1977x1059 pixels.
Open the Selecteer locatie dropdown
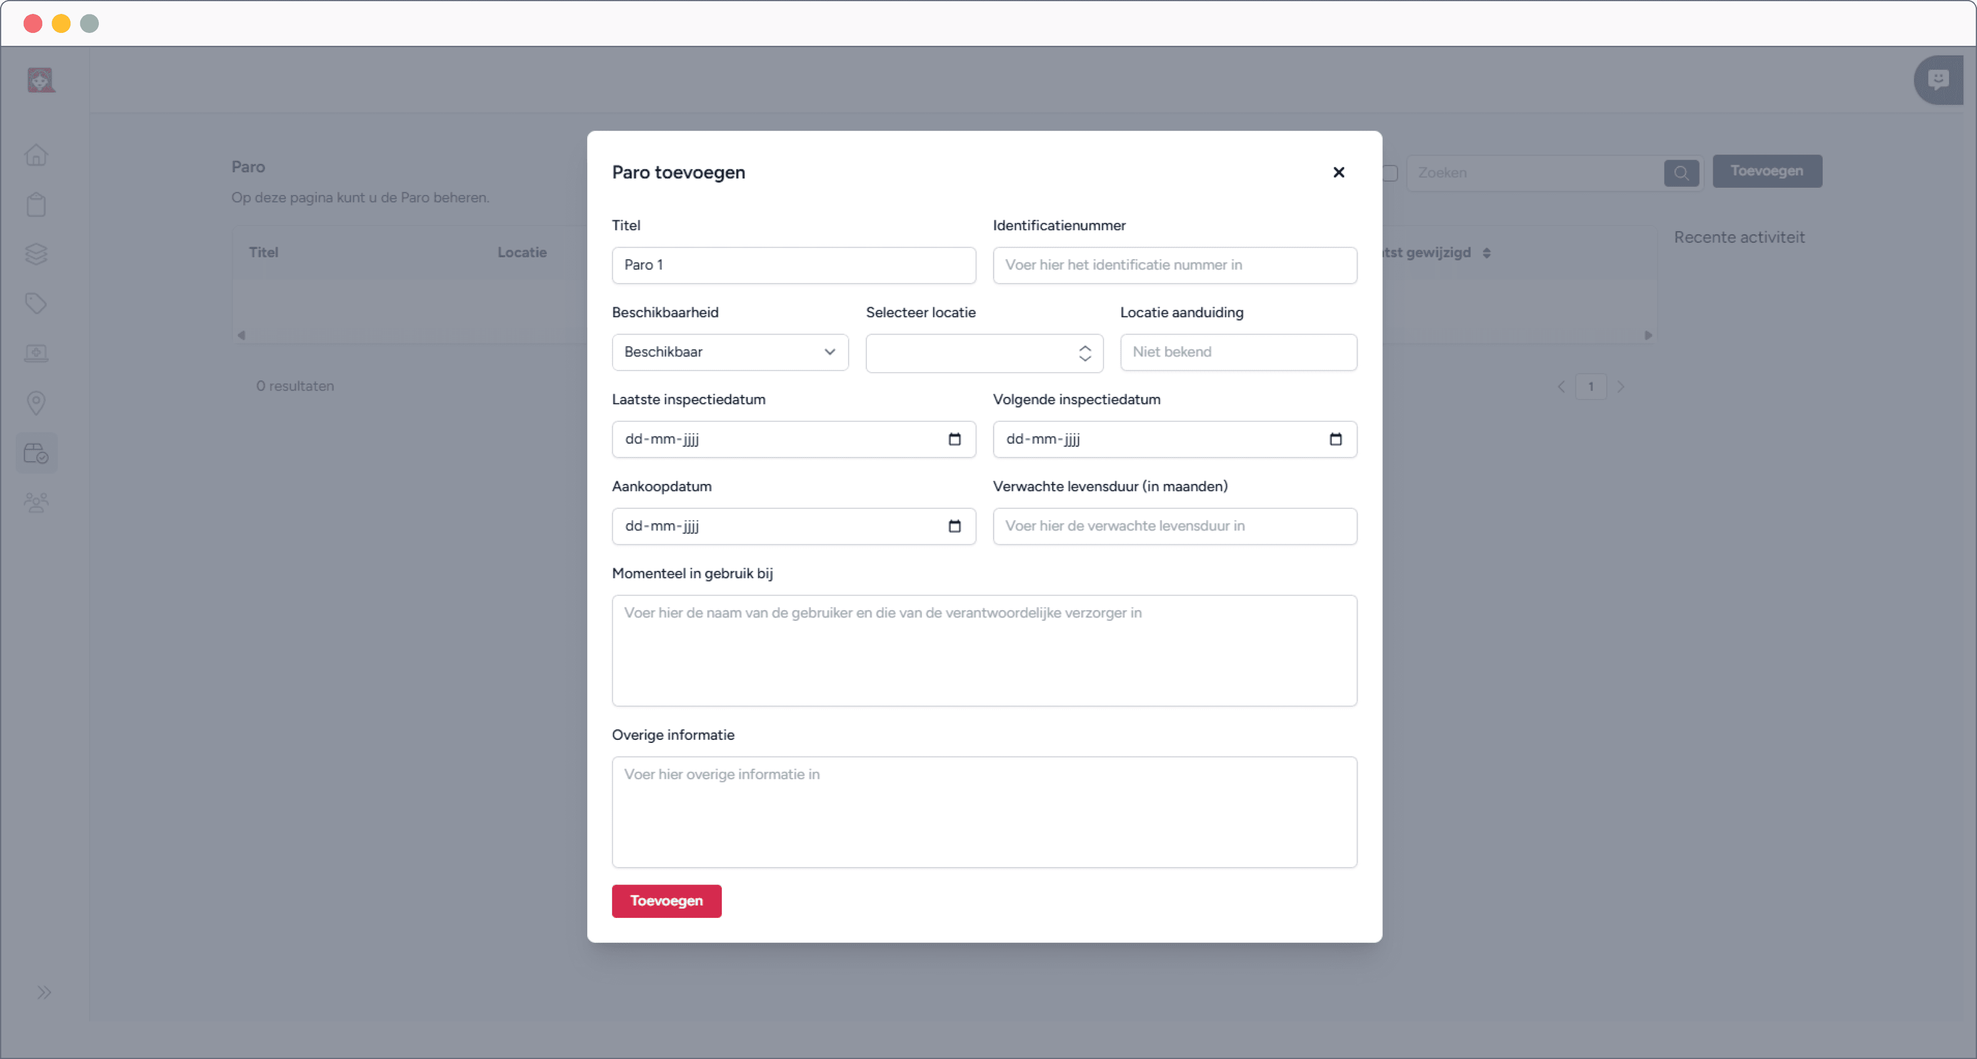click(984, 353)
